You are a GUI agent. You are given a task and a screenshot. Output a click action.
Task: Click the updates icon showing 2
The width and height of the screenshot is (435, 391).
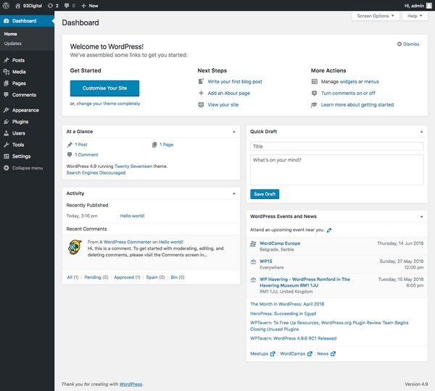pyautogui.click(x=50, y=6)
